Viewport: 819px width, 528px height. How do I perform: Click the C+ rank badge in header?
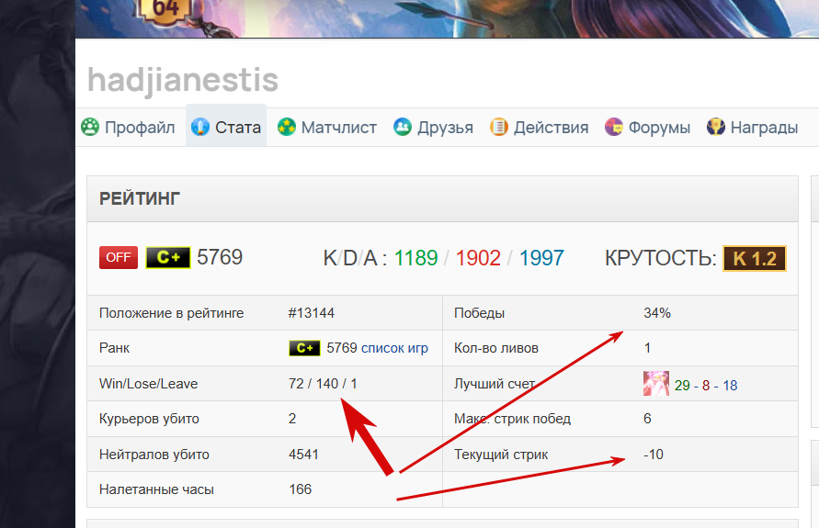(168, 257)
